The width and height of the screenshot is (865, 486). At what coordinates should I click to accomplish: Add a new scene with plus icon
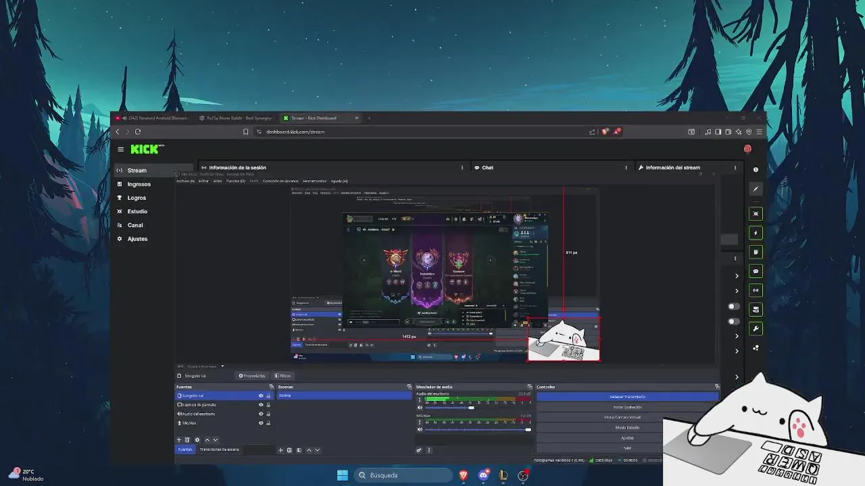pyautogui.click(x=281, y=450)
